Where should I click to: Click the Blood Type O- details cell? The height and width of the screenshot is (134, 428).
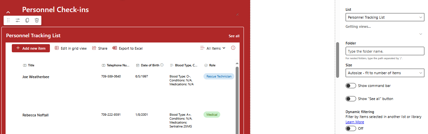tap(182, 80)
